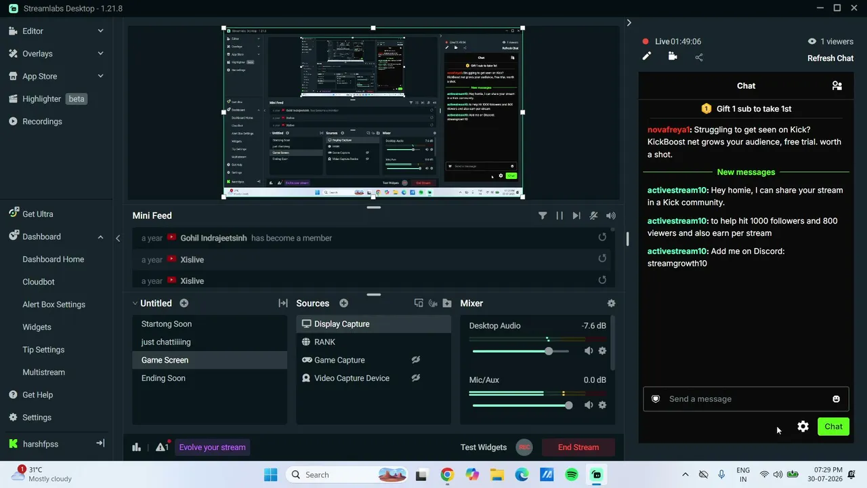The height and width of the screenshot is (488, 867).
Task: Open the notifications warning icon
Action: click(162, 447)
